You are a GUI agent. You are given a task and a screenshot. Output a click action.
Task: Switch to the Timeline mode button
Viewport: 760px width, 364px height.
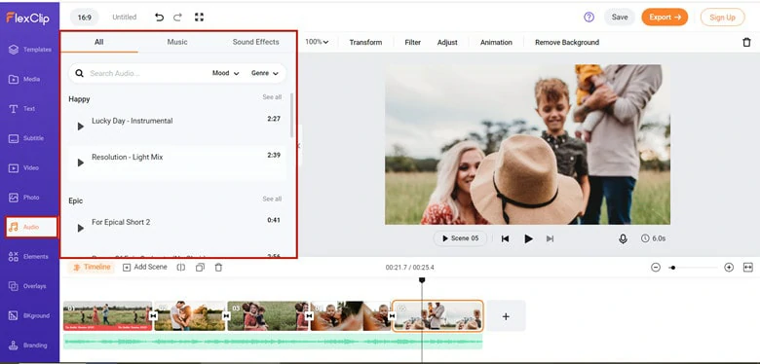[x=92, y=268]
